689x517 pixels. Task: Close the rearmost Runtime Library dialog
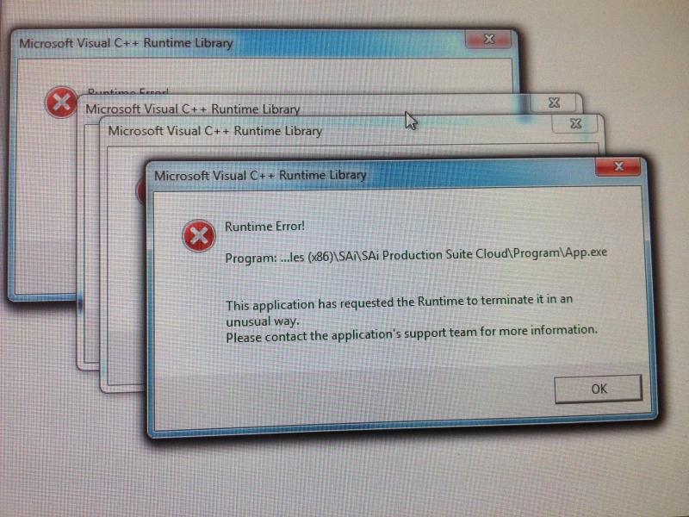488,39
